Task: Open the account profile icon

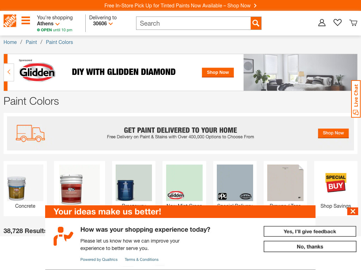Action: [x=322, y=22]
